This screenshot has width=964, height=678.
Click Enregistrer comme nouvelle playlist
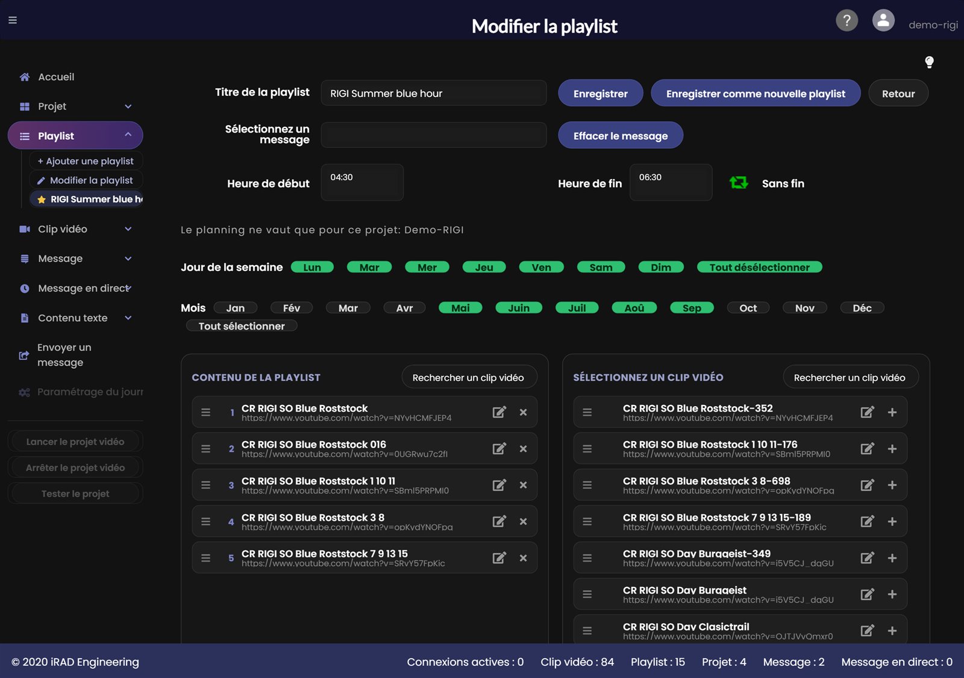pyautogui.click(x=756, y=93)
